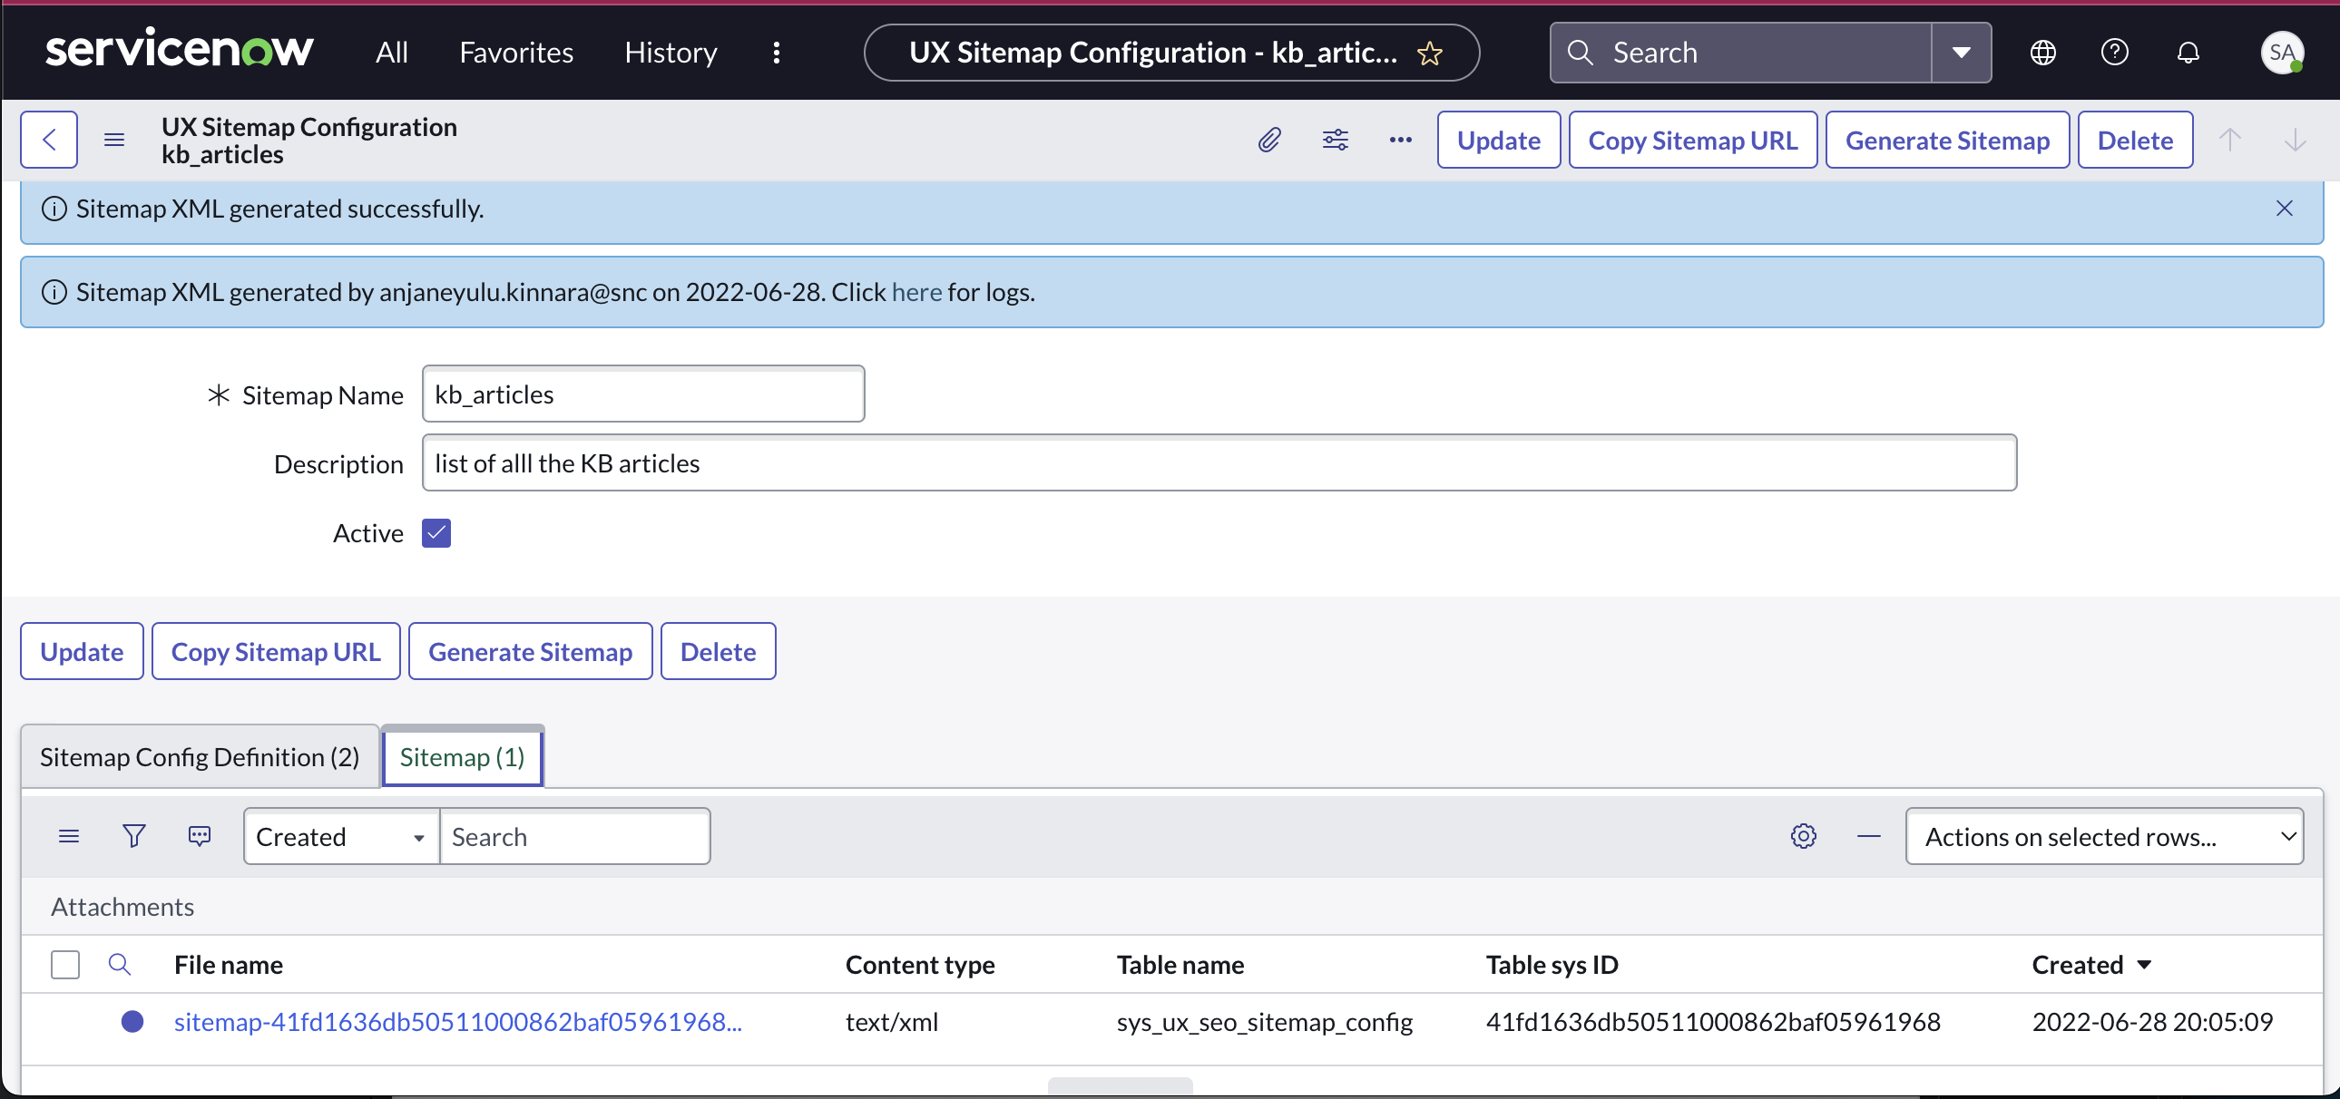2340x1099 pixels.
Task: Click the 'here' logs link
Action: 915,292
